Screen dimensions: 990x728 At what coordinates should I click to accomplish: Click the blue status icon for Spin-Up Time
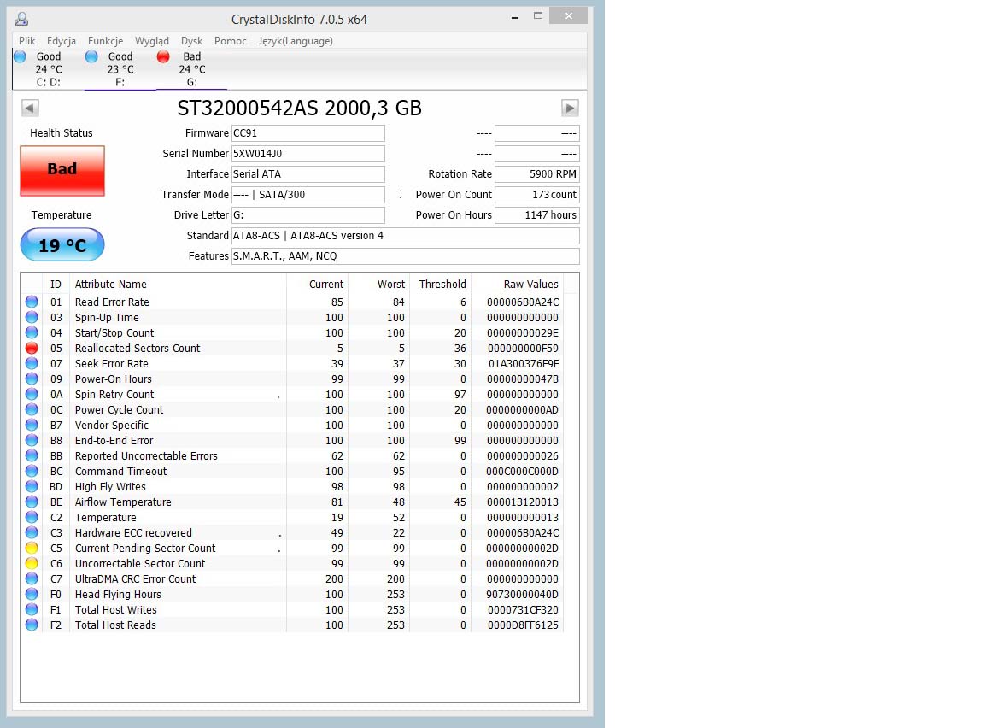click(32, 317)
